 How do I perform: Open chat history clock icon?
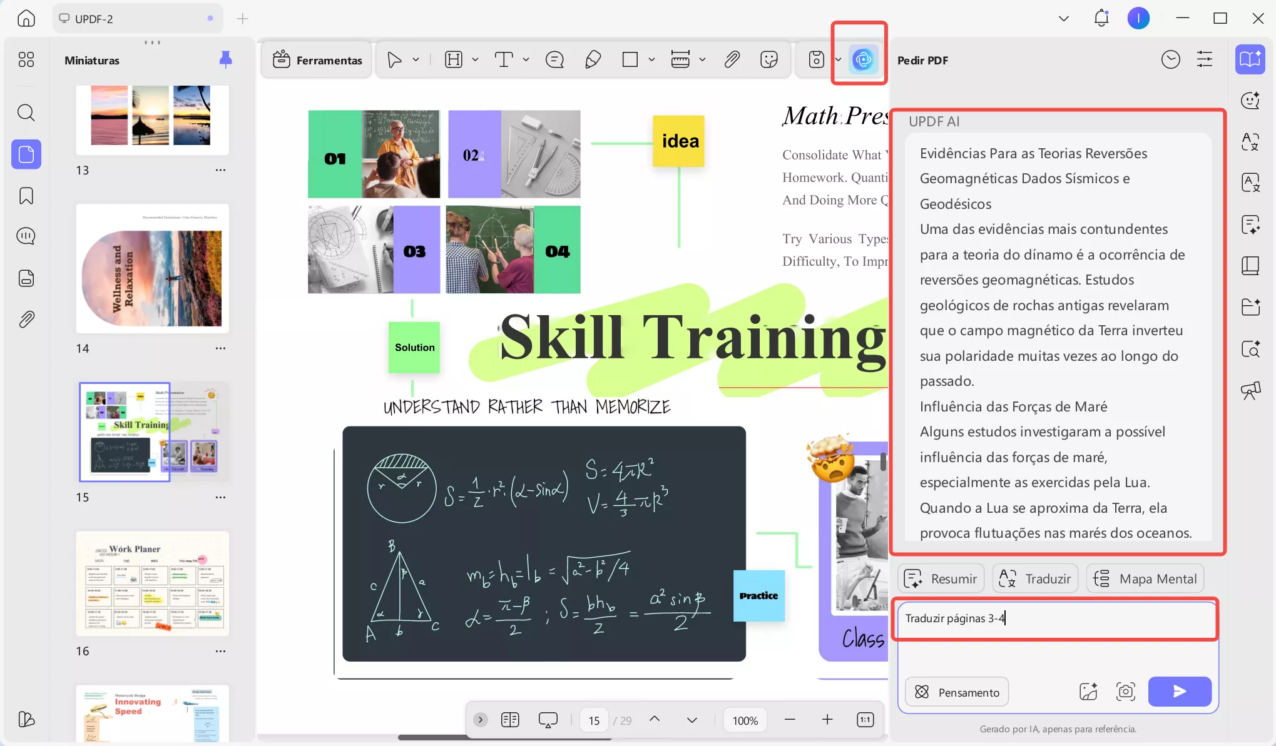[x=1170, y=60]
